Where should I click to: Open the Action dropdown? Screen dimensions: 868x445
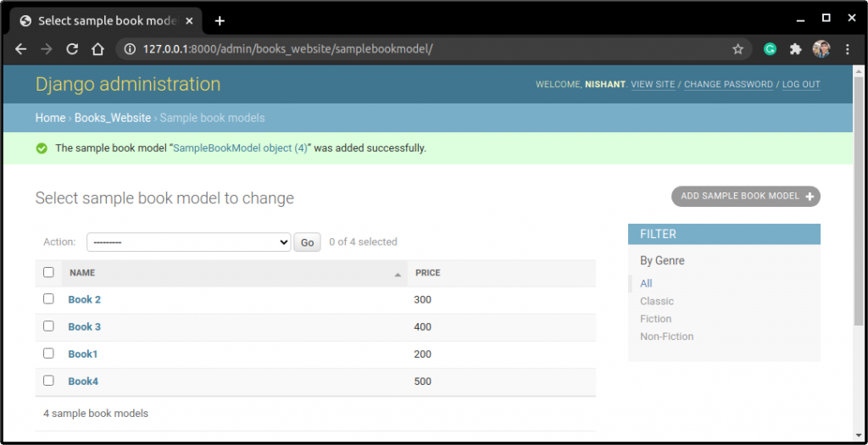(x=189, y=242)
